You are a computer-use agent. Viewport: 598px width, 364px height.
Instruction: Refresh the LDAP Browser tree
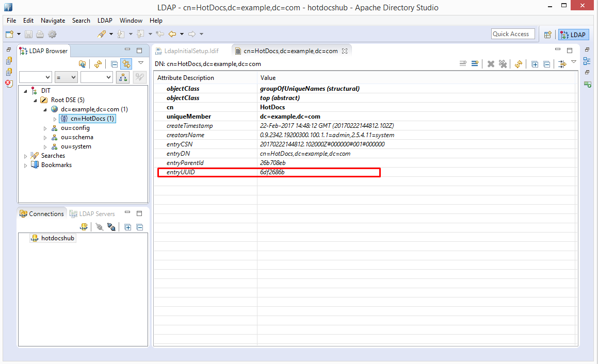pos(98,64)
